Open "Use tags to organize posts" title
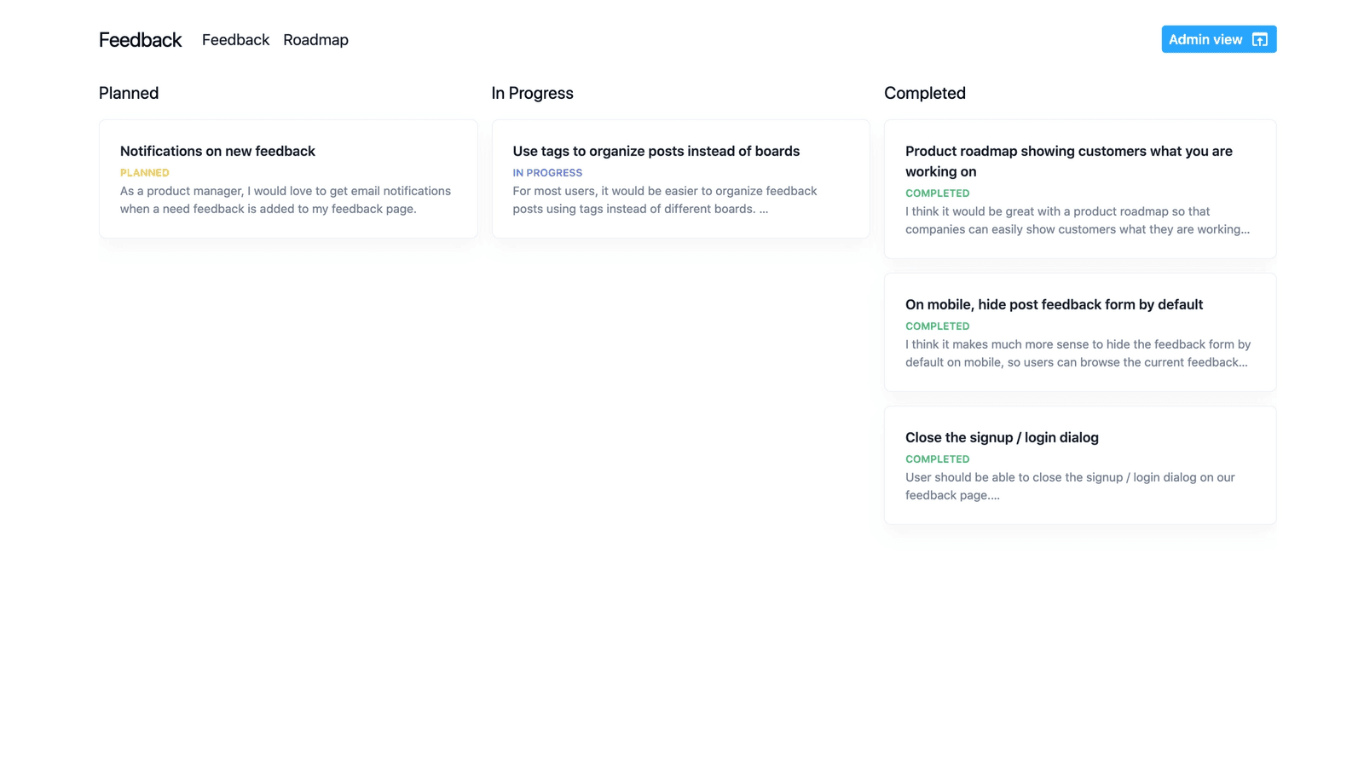 coord(656,151)
